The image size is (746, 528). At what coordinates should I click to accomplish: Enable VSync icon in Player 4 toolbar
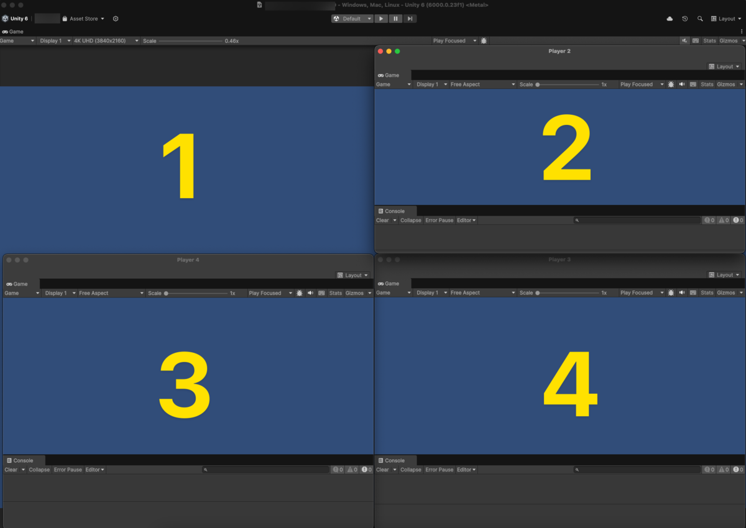click(x=321, y=293)
